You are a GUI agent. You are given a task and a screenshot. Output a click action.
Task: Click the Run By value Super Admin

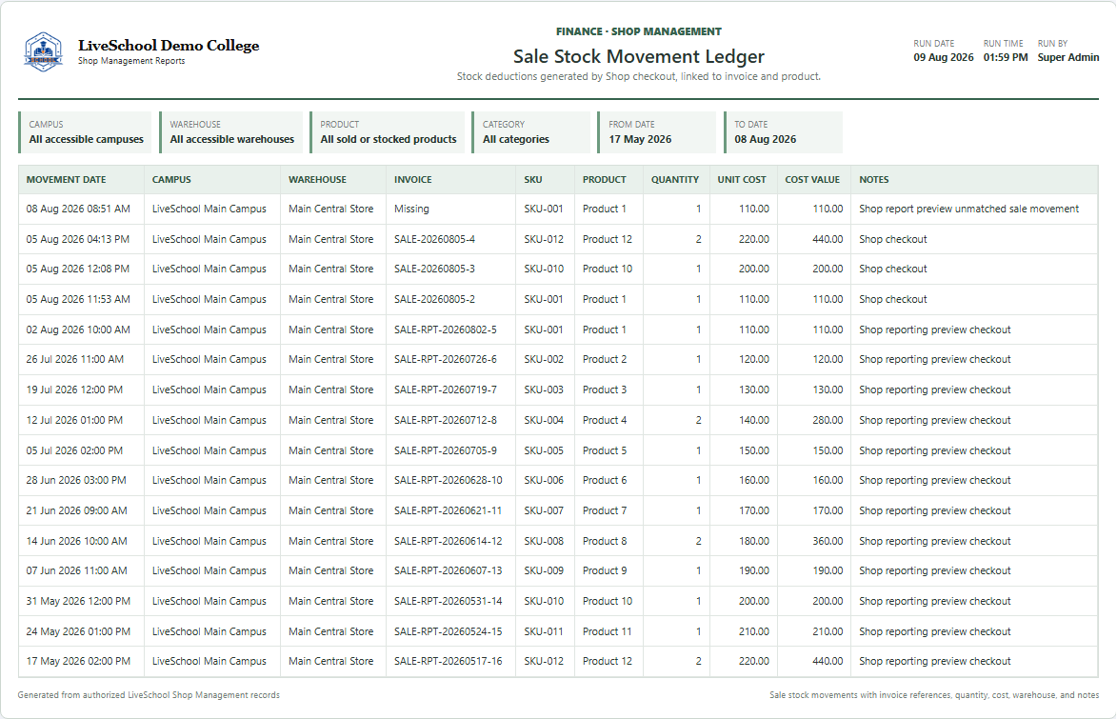coord(1067,57)
